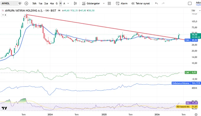This screenshot has width=201, height=116.
Task: Click the 400M volume scale label
Action: [x=194, y=88]
